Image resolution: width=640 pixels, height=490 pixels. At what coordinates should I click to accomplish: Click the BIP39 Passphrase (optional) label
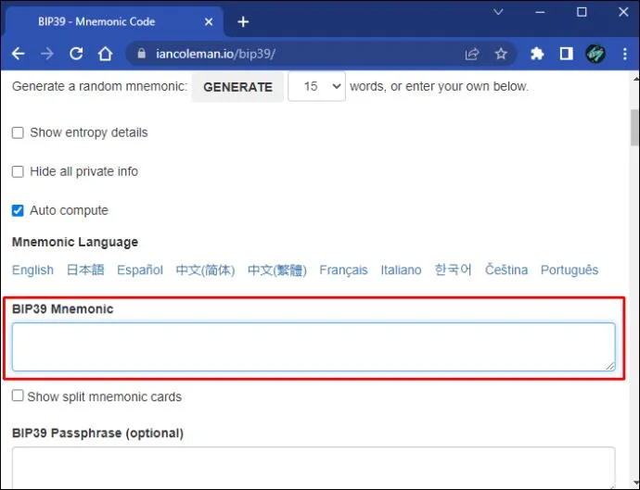click(97, 433)
